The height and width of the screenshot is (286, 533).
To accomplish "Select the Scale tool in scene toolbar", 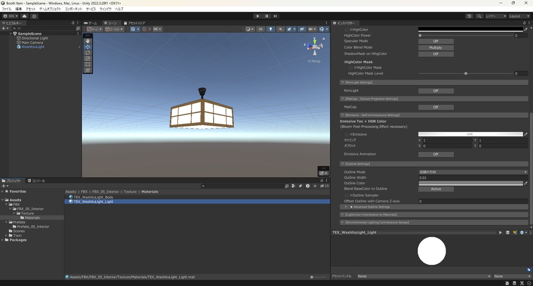I will pos(87,58).
